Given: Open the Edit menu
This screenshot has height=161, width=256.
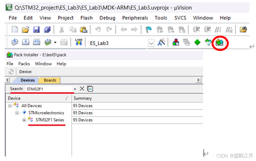Looking at the screenshot, I should pyautogui.click(x=28, y=18).
